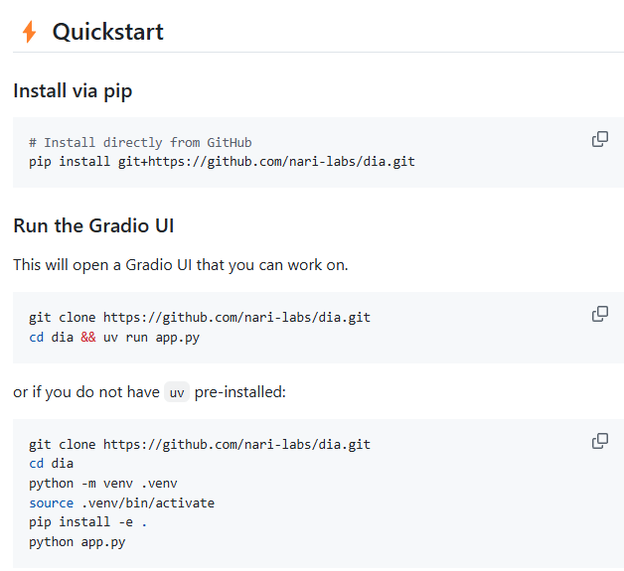The height and width of the screenshot is (571, 624).
Task: Click the orange lightning bolt emoji
Action: (x=29, y=32)
